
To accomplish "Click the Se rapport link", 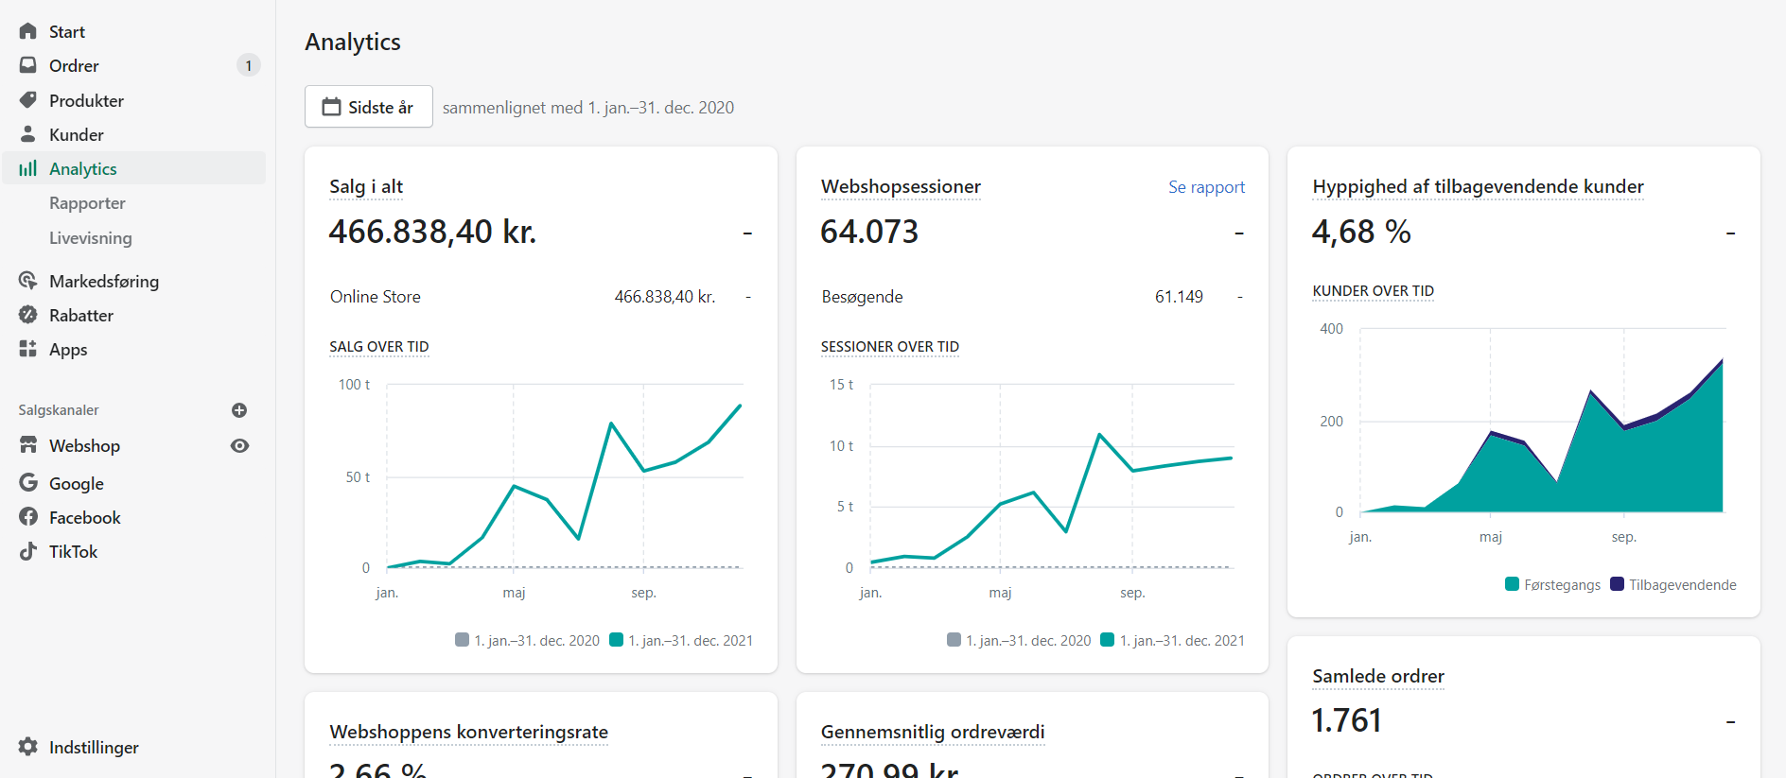I will [1206, 187].
